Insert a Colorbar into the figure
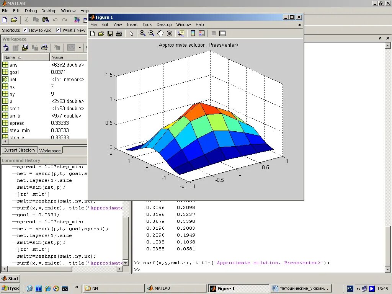Screen dimensions: 392x294 point(193,34)
